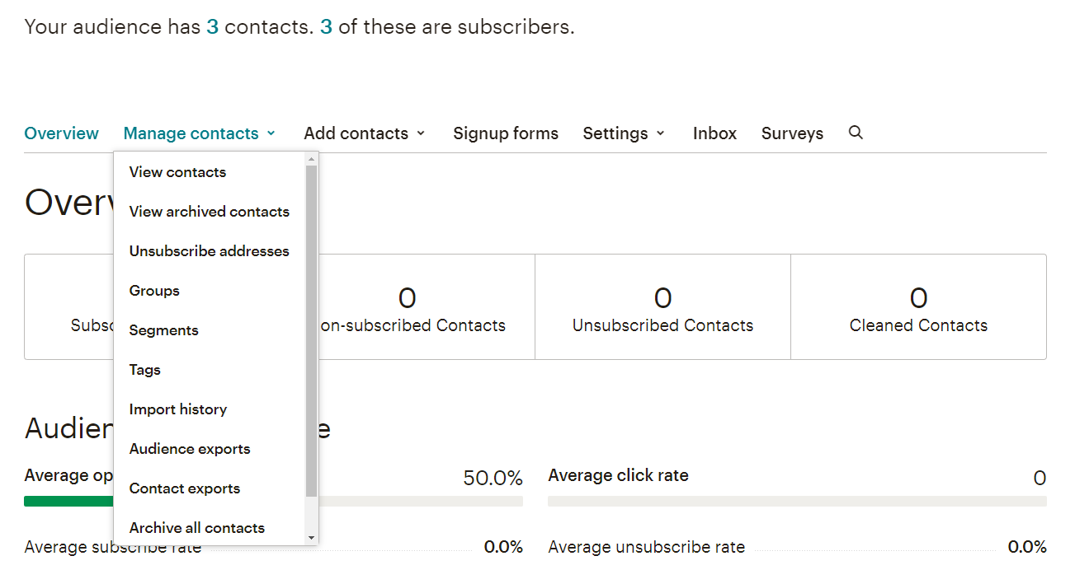Click the subscribers count link
Viewport: 1075px width, 570px height.
[x=326, y=26]
